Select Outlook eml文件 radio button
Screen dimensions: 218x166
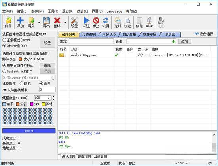click(x=4, y=71)
